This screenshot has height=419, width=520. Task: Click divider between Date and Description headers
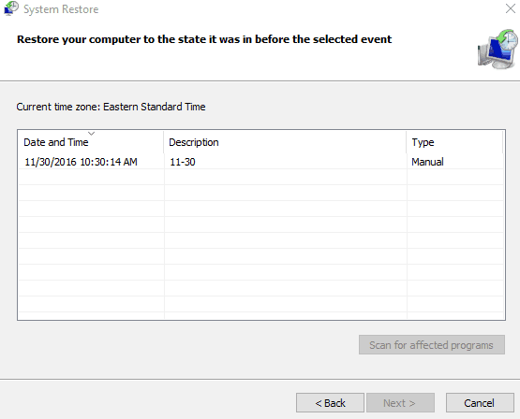(164, 142)
